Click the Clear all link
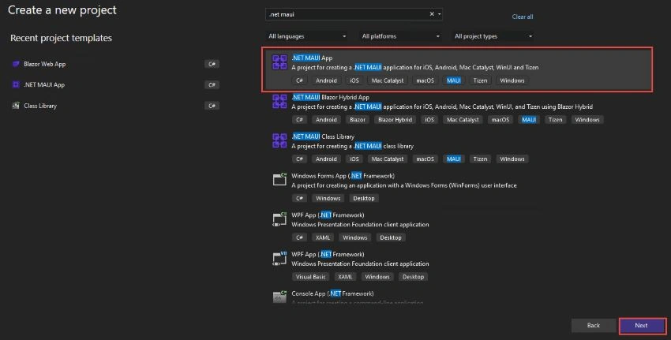 point(523,17)
